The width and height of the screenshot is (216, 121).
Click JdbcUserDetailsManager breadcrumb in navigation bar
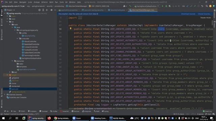(77, 6)
